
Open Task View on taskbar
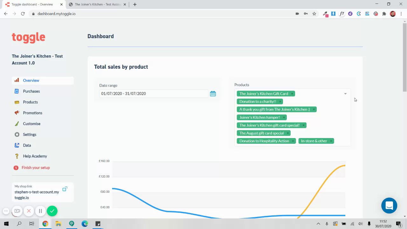coord(32,224)
